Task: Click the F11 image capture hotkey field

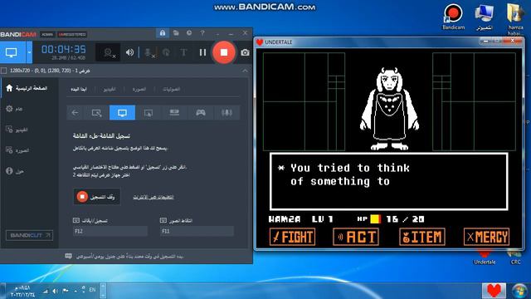Action: [197, 231]
